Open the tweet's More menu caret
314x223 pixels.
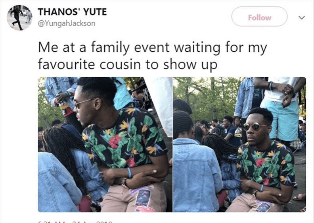tap(302, 17)
